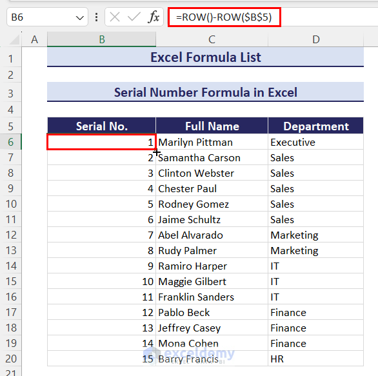Screen dimensions: 378x376
Task: Select serial number 7 cell
Action: point(102,235)
